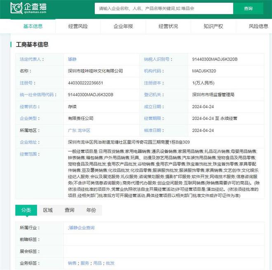Viewport: 272px width, 270px height.
Task: Click the 核准日期 value 2024-04-24
Action: click(203, 130)
